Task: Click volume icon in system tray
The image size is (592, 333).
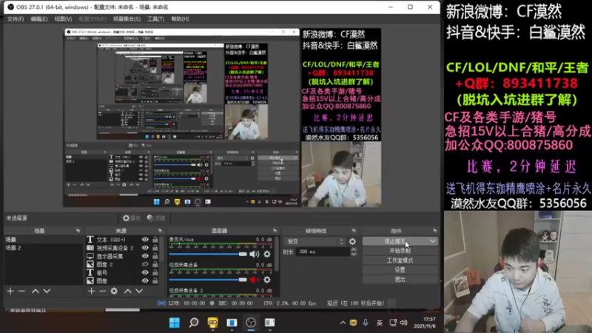Action: 403,323
